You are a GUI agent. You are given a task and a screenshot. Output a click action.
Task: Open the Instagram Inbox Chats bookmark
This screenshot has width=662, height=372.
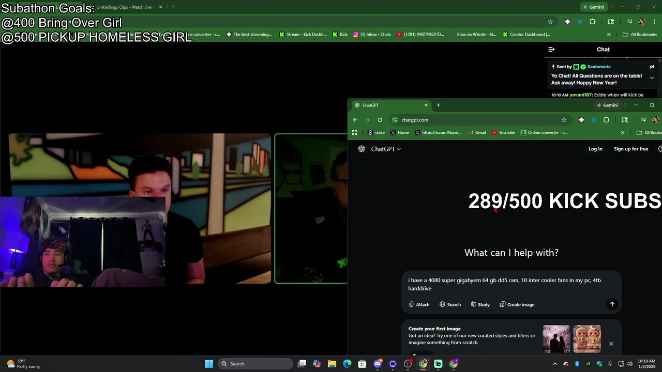tap(372, 35)
